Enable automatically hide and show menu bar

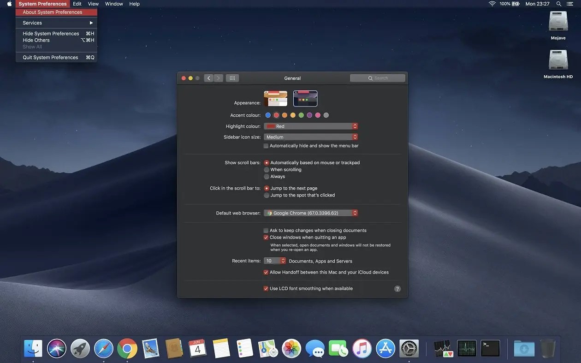(x=266, y=146)
